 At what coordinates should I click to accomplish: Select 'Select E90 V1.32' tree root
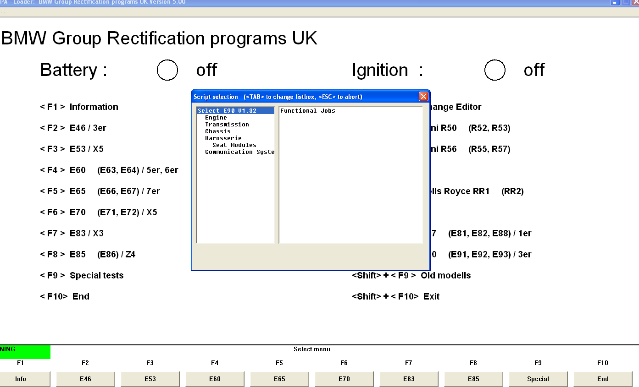click(x=235, y=111)
